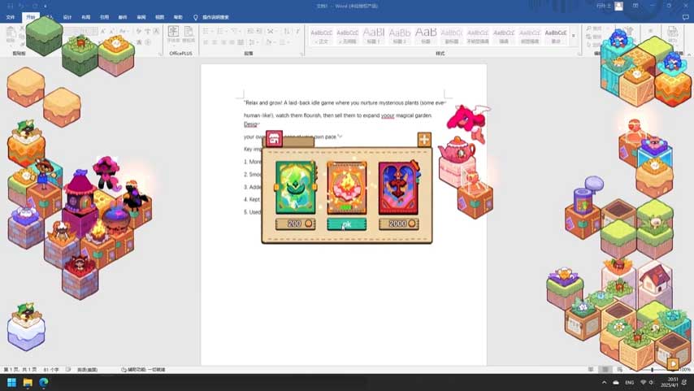Click the 英语(美国) language indicator
The height and width of the screenshot is (391, 694).
tap(87, 369)
